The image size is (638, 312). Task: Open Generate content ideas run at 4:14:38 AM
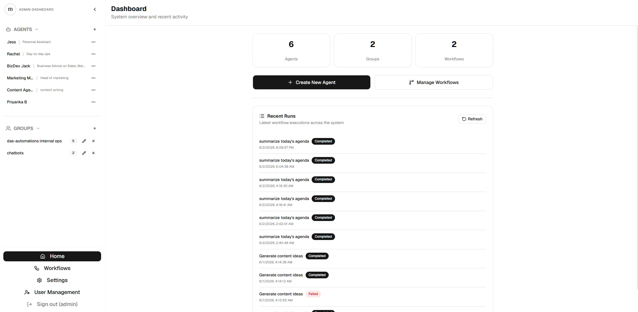372,259
